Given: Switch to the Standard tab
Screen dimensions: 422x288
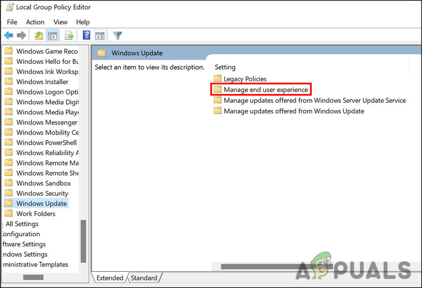Looking at the screenshot, I should click(144, 278).
